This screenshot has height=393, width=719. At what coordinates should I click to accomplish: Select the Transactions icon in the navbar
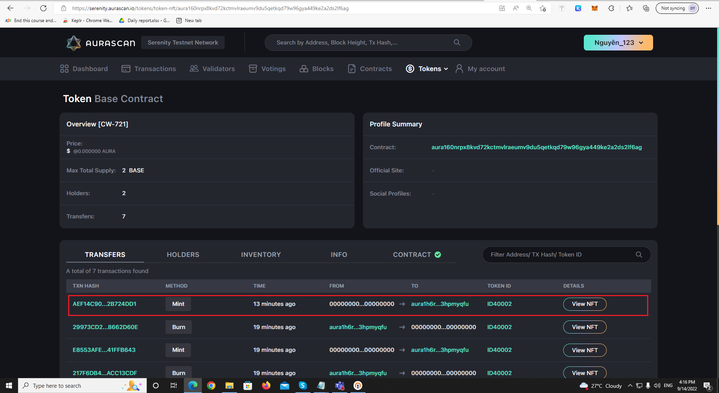[126, 69]
